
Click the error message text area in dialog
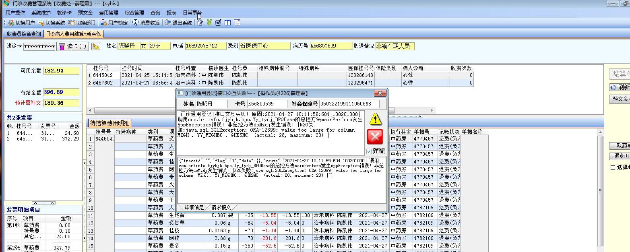[271, 133]
